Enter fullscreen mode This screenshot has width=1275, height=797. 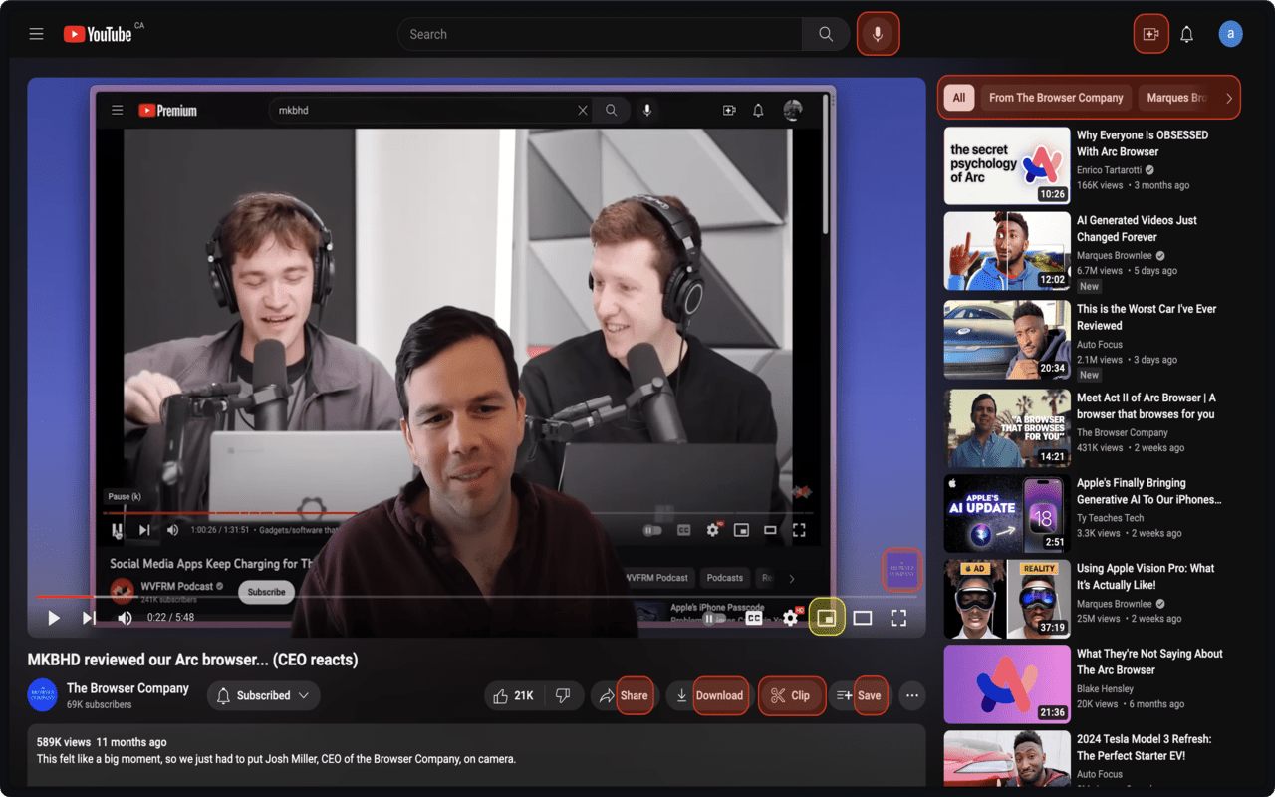(898, 618)
